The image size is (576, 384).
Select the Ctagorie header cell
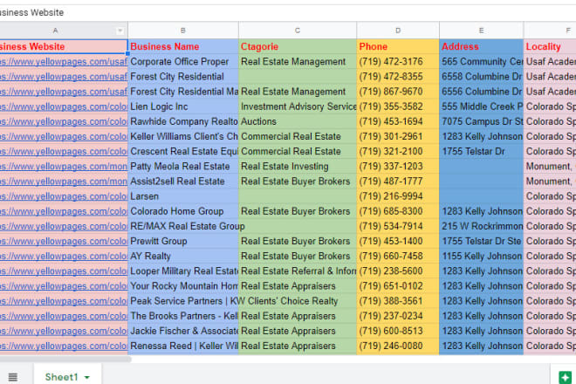pos(298,46)
